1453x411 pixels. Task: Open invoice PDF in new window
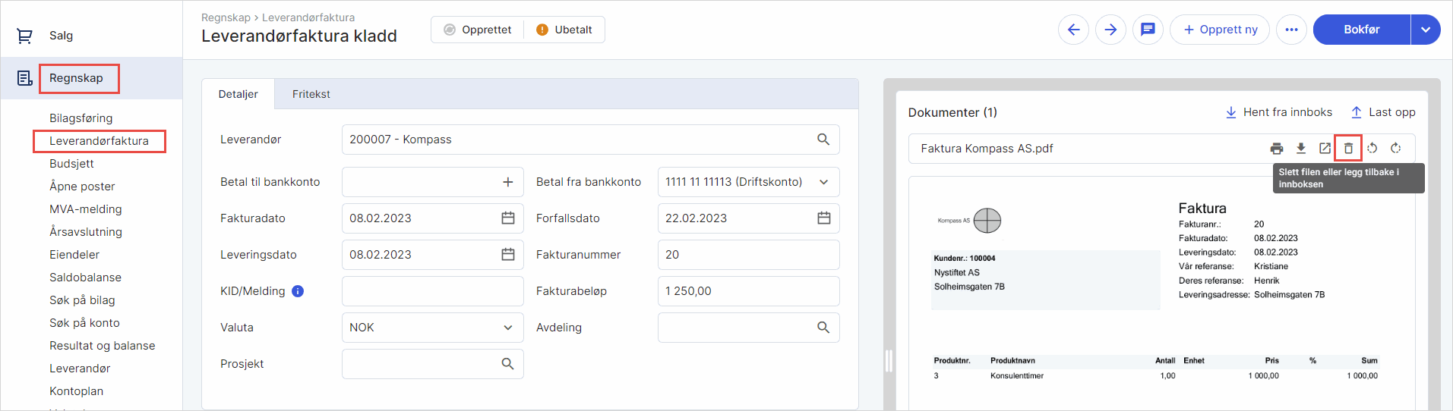tap(1325, 149)
